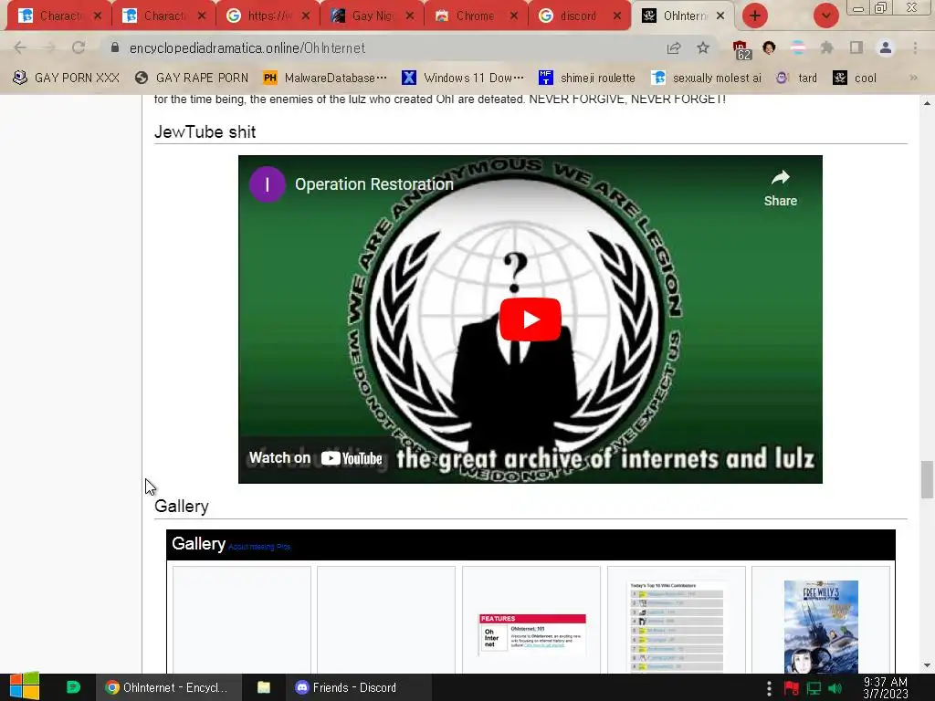Click the About missing Pics link
The width and height of the screenshot is (935, 701).
click(259, 547)
